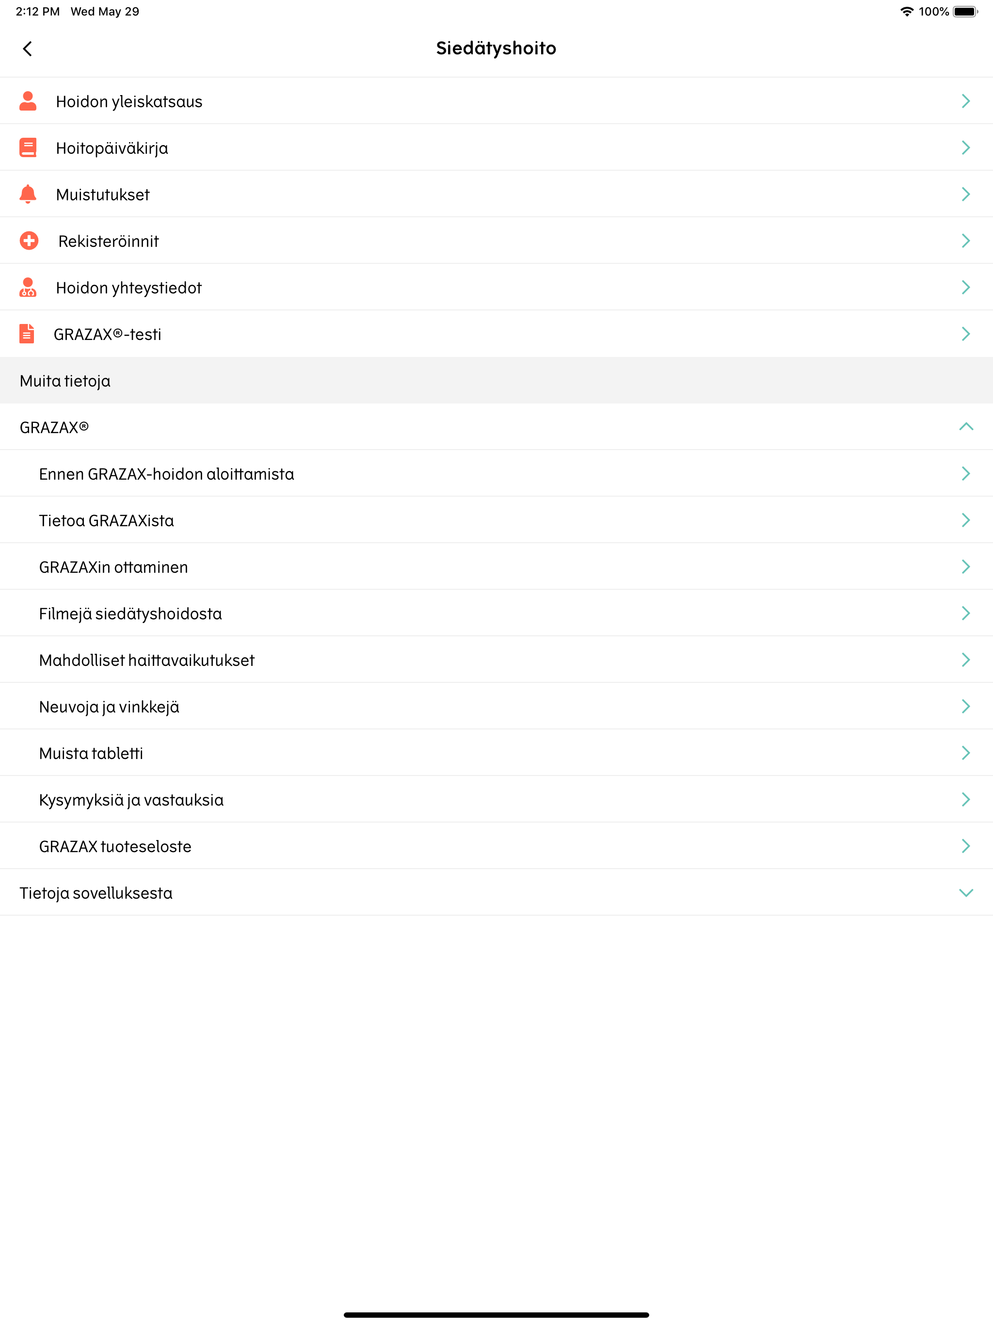
Task: Click the book icon for Hoitopäiväkirja
Action: [x=28, y=147]
